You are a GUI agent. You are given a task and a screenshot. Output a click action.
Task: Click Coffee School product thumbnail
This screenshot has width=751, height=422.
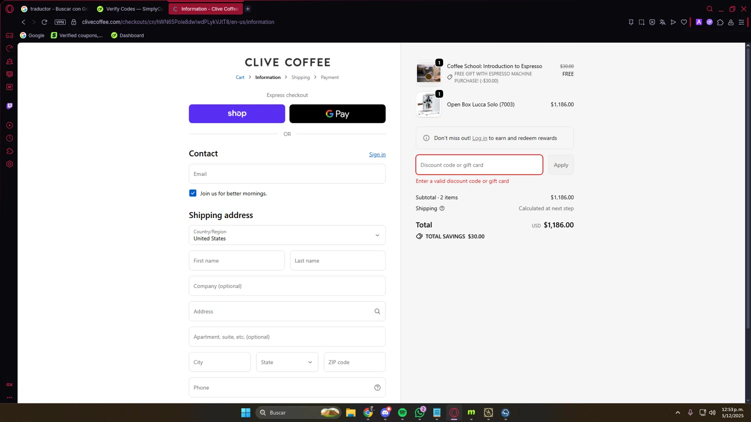coord(429,73)
